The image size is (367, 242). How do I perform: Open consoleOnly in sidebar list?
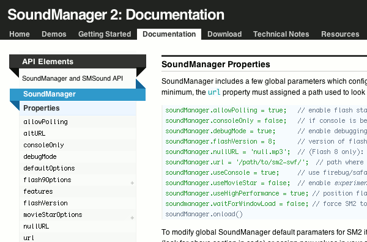pyautogui.click(x=78, y=145)
